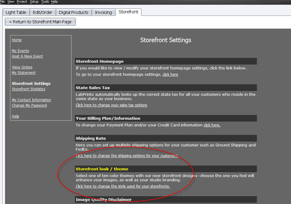291x204 pixels.
Task: Click Return to Storefront Main Page button
Action: (40, 22)
